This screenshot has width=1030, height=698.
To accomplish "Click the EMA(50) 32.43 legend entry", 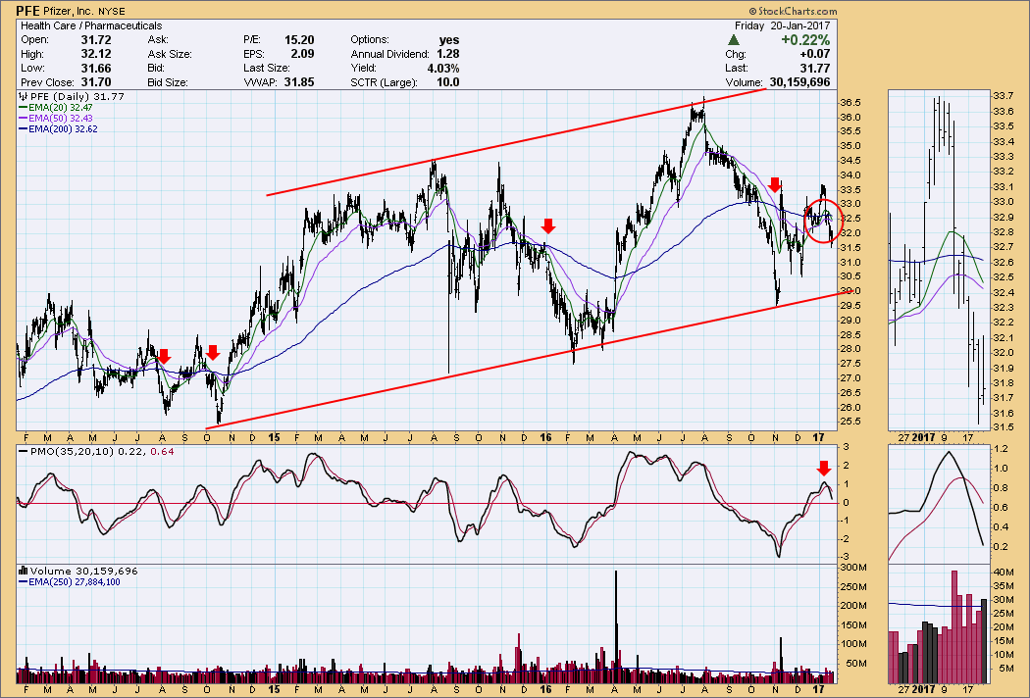I will [56, 119].
